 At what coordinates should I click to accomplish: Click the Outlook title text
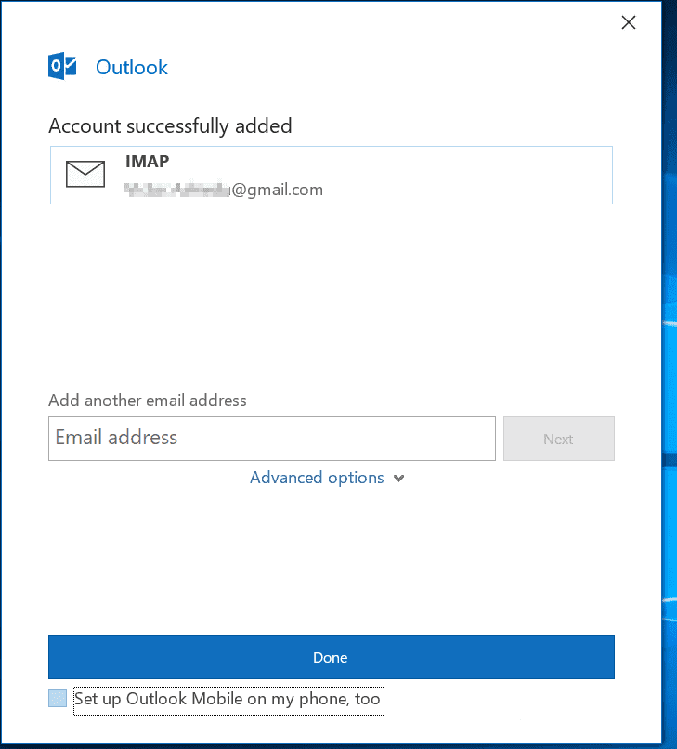[132, 67]
